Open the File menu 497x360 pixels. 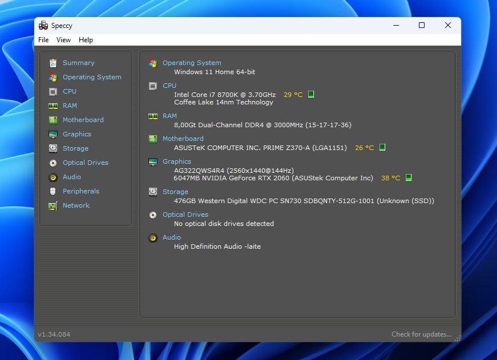(x=43, y=40)
